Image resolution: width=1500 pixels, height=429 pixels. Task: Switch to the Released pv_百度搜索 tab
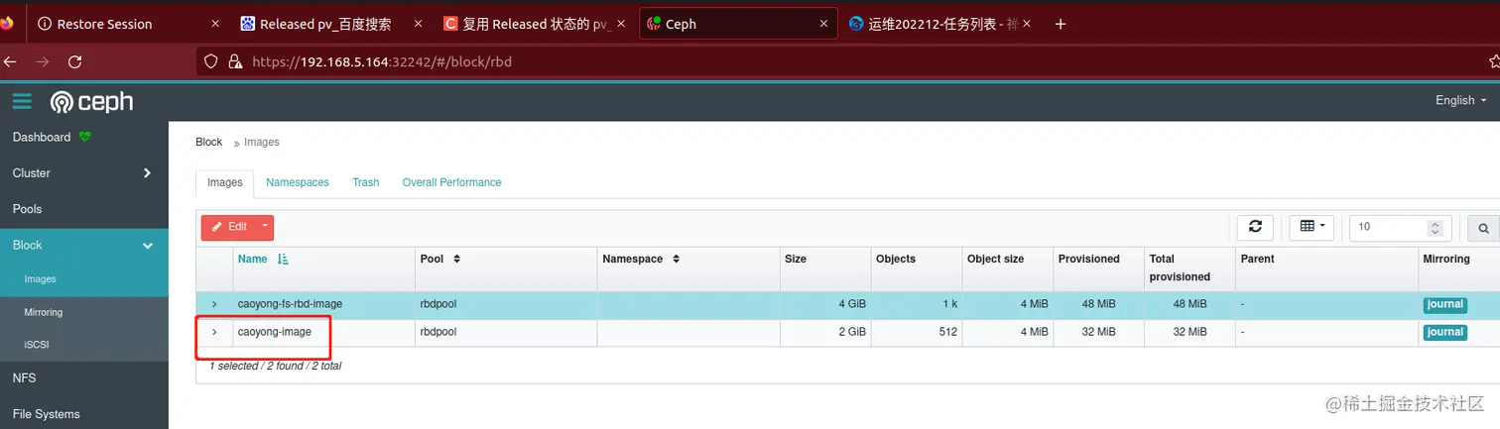332,24
